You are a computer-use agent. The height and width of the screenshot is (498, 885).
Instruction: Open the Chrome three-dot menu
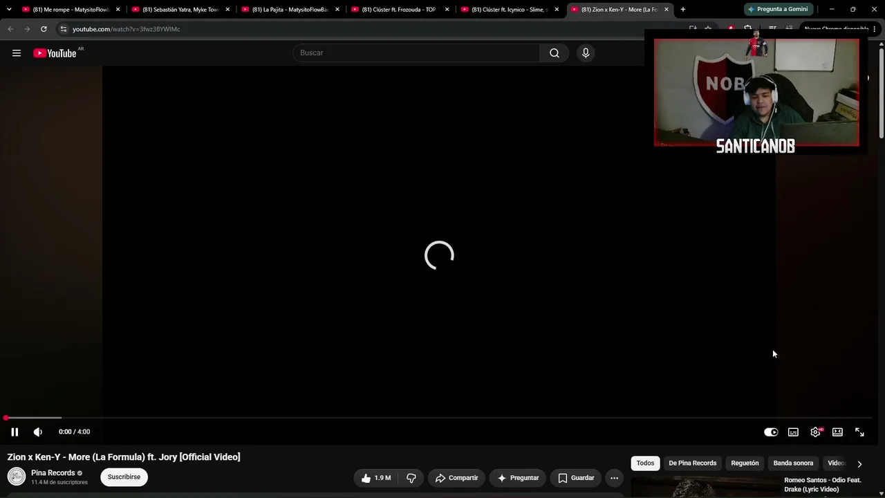coord(875,29)
